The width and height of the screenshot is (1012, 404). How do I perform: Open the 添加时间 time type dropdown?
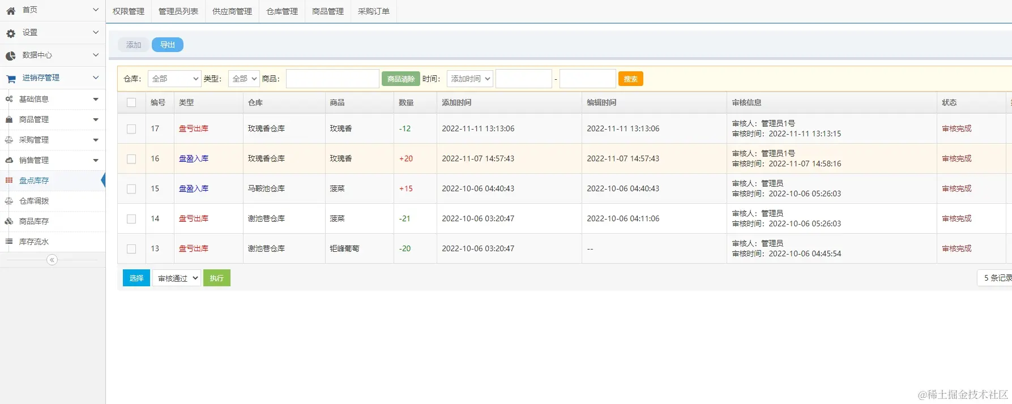(x=470, y=79)
